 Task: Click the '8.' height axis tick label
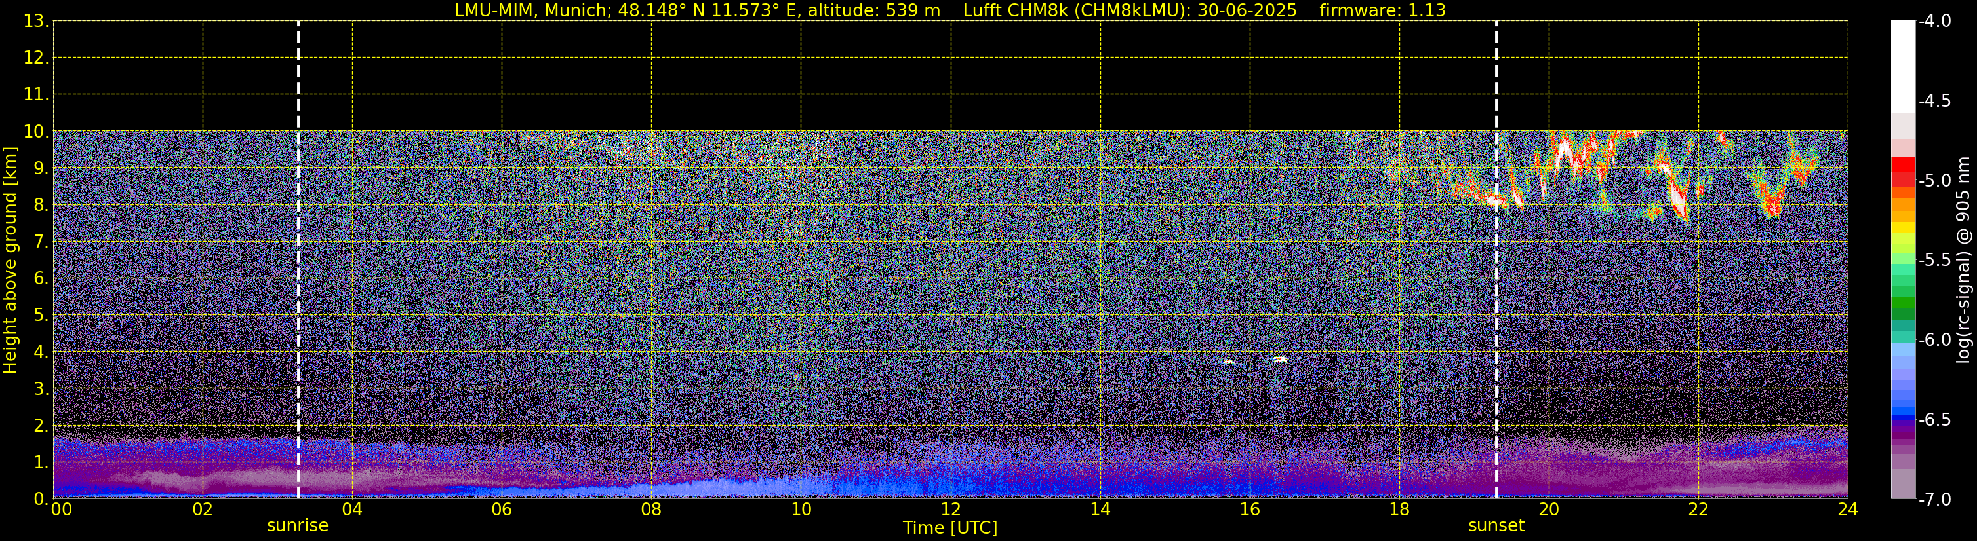coord(41,206)
